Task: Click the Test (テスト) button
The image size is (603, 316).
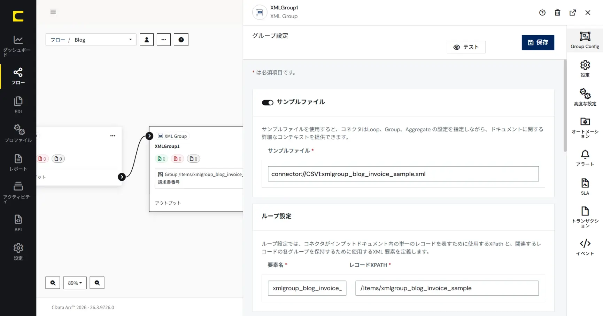Action: (466, 47)
